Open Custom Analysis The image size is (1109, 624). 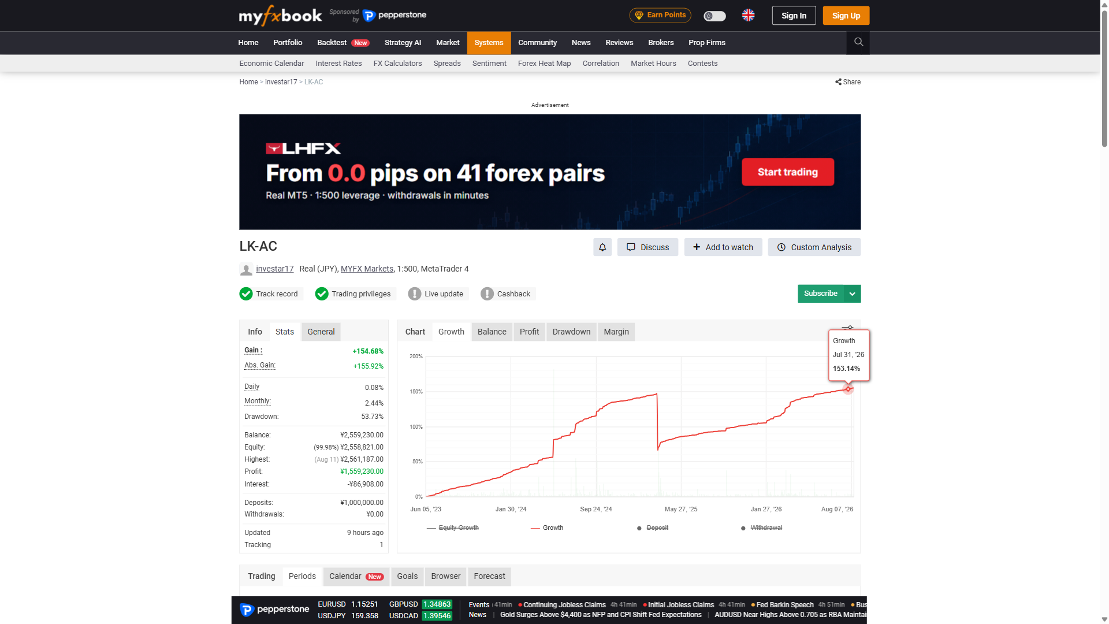tap(814, 247)
